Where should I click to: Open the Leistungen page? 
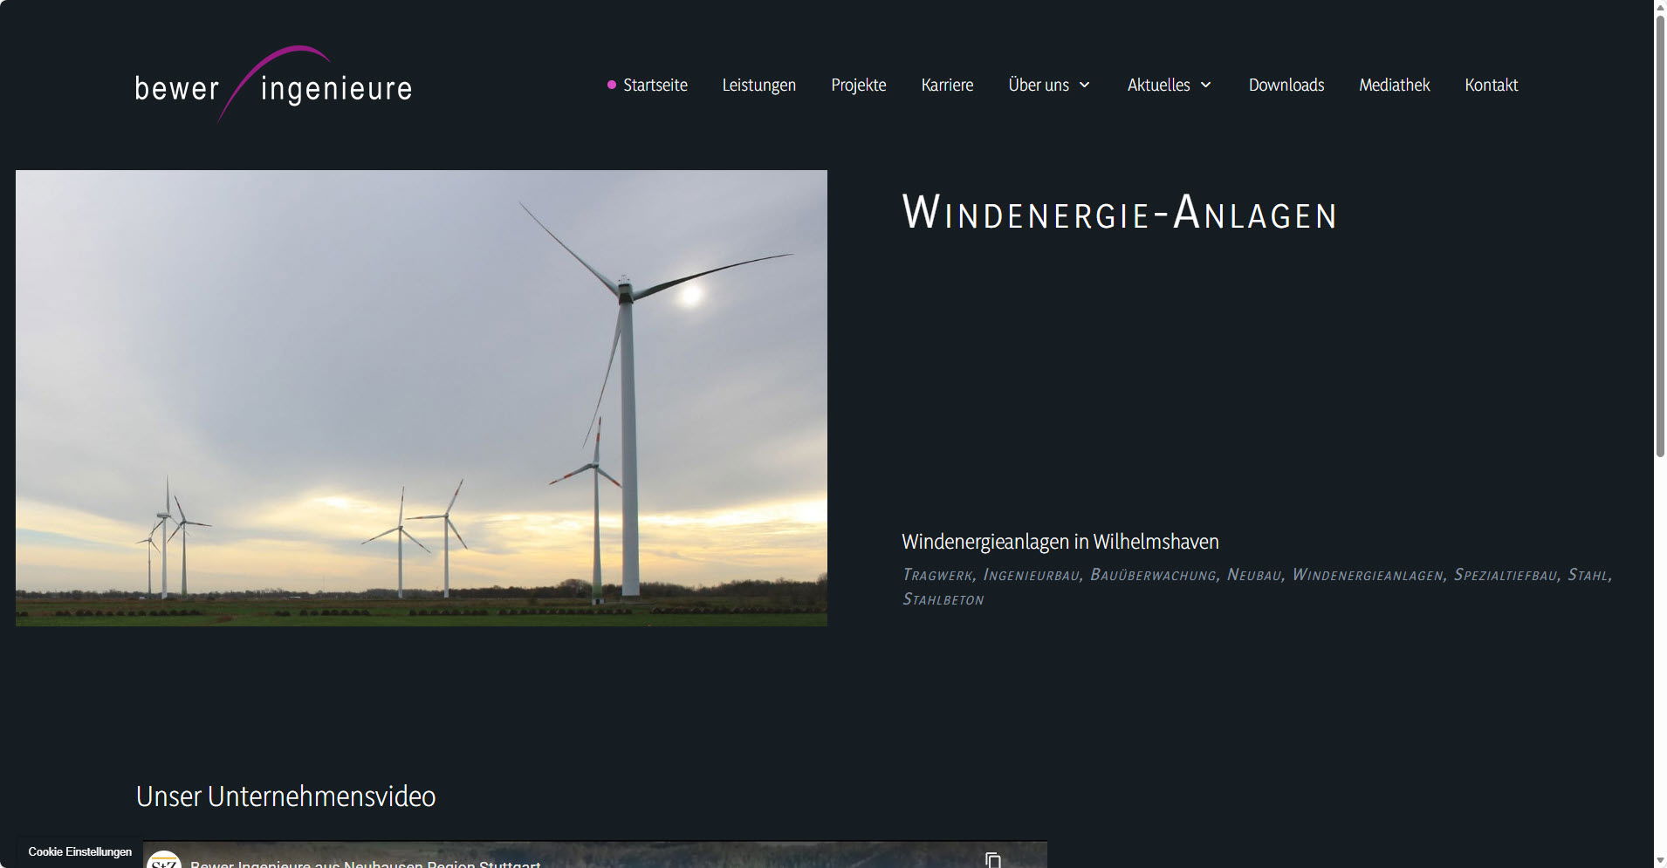pos(758,85)
